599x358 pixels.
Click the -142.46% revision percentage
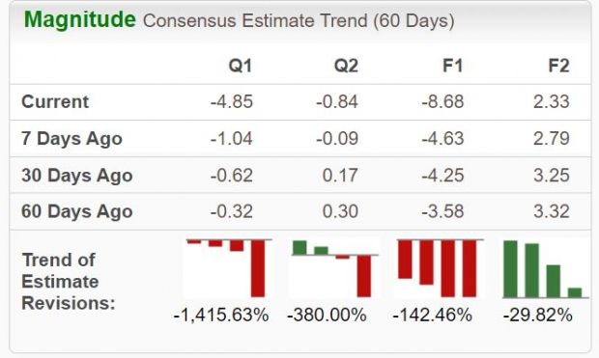coord(433,316)
